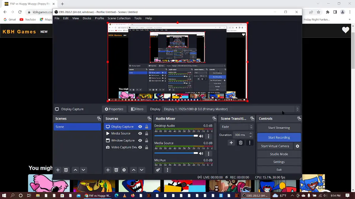Screen dimensions: 355x199
Task: Lock the Window Capture source
Action: (x=147, y=140)
